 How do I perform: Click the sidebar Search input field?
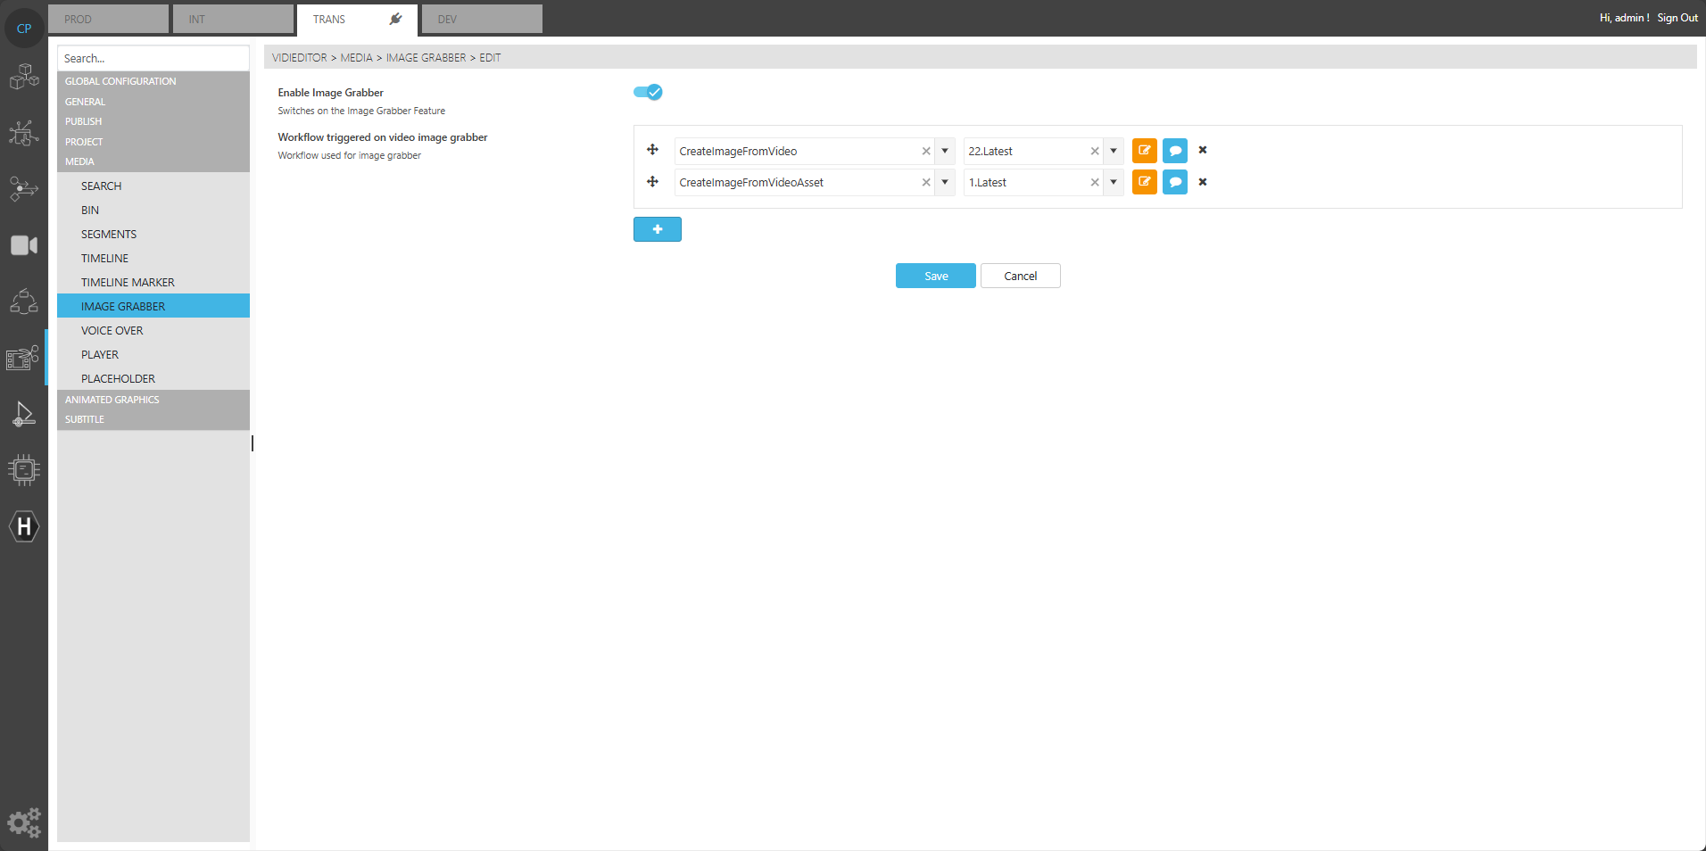click(153, 58)
